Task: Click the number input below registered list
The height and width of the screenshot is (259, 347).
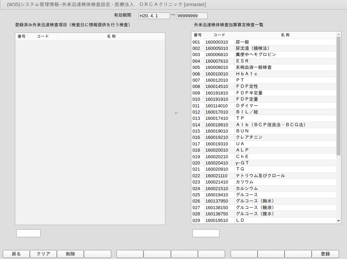Action: tap(28, 233)
